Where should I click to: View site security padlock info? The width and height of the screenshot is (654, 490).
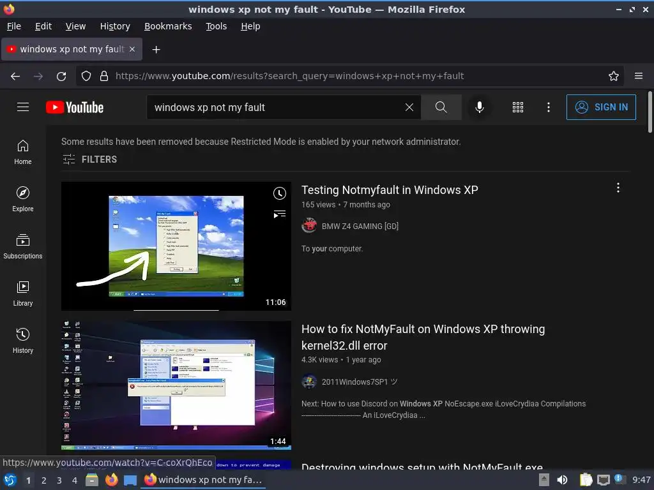pyautogui.click(x=104, y=77)
